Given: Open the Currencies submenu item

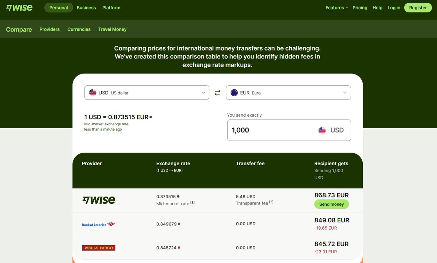Looking at the screenshot, I should tap(79, 29).
